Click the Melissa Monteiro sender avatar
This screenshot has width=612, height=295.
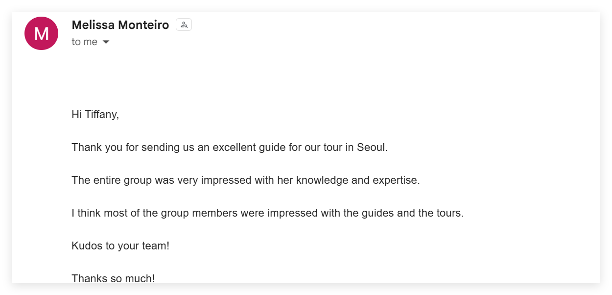(41, 33)
